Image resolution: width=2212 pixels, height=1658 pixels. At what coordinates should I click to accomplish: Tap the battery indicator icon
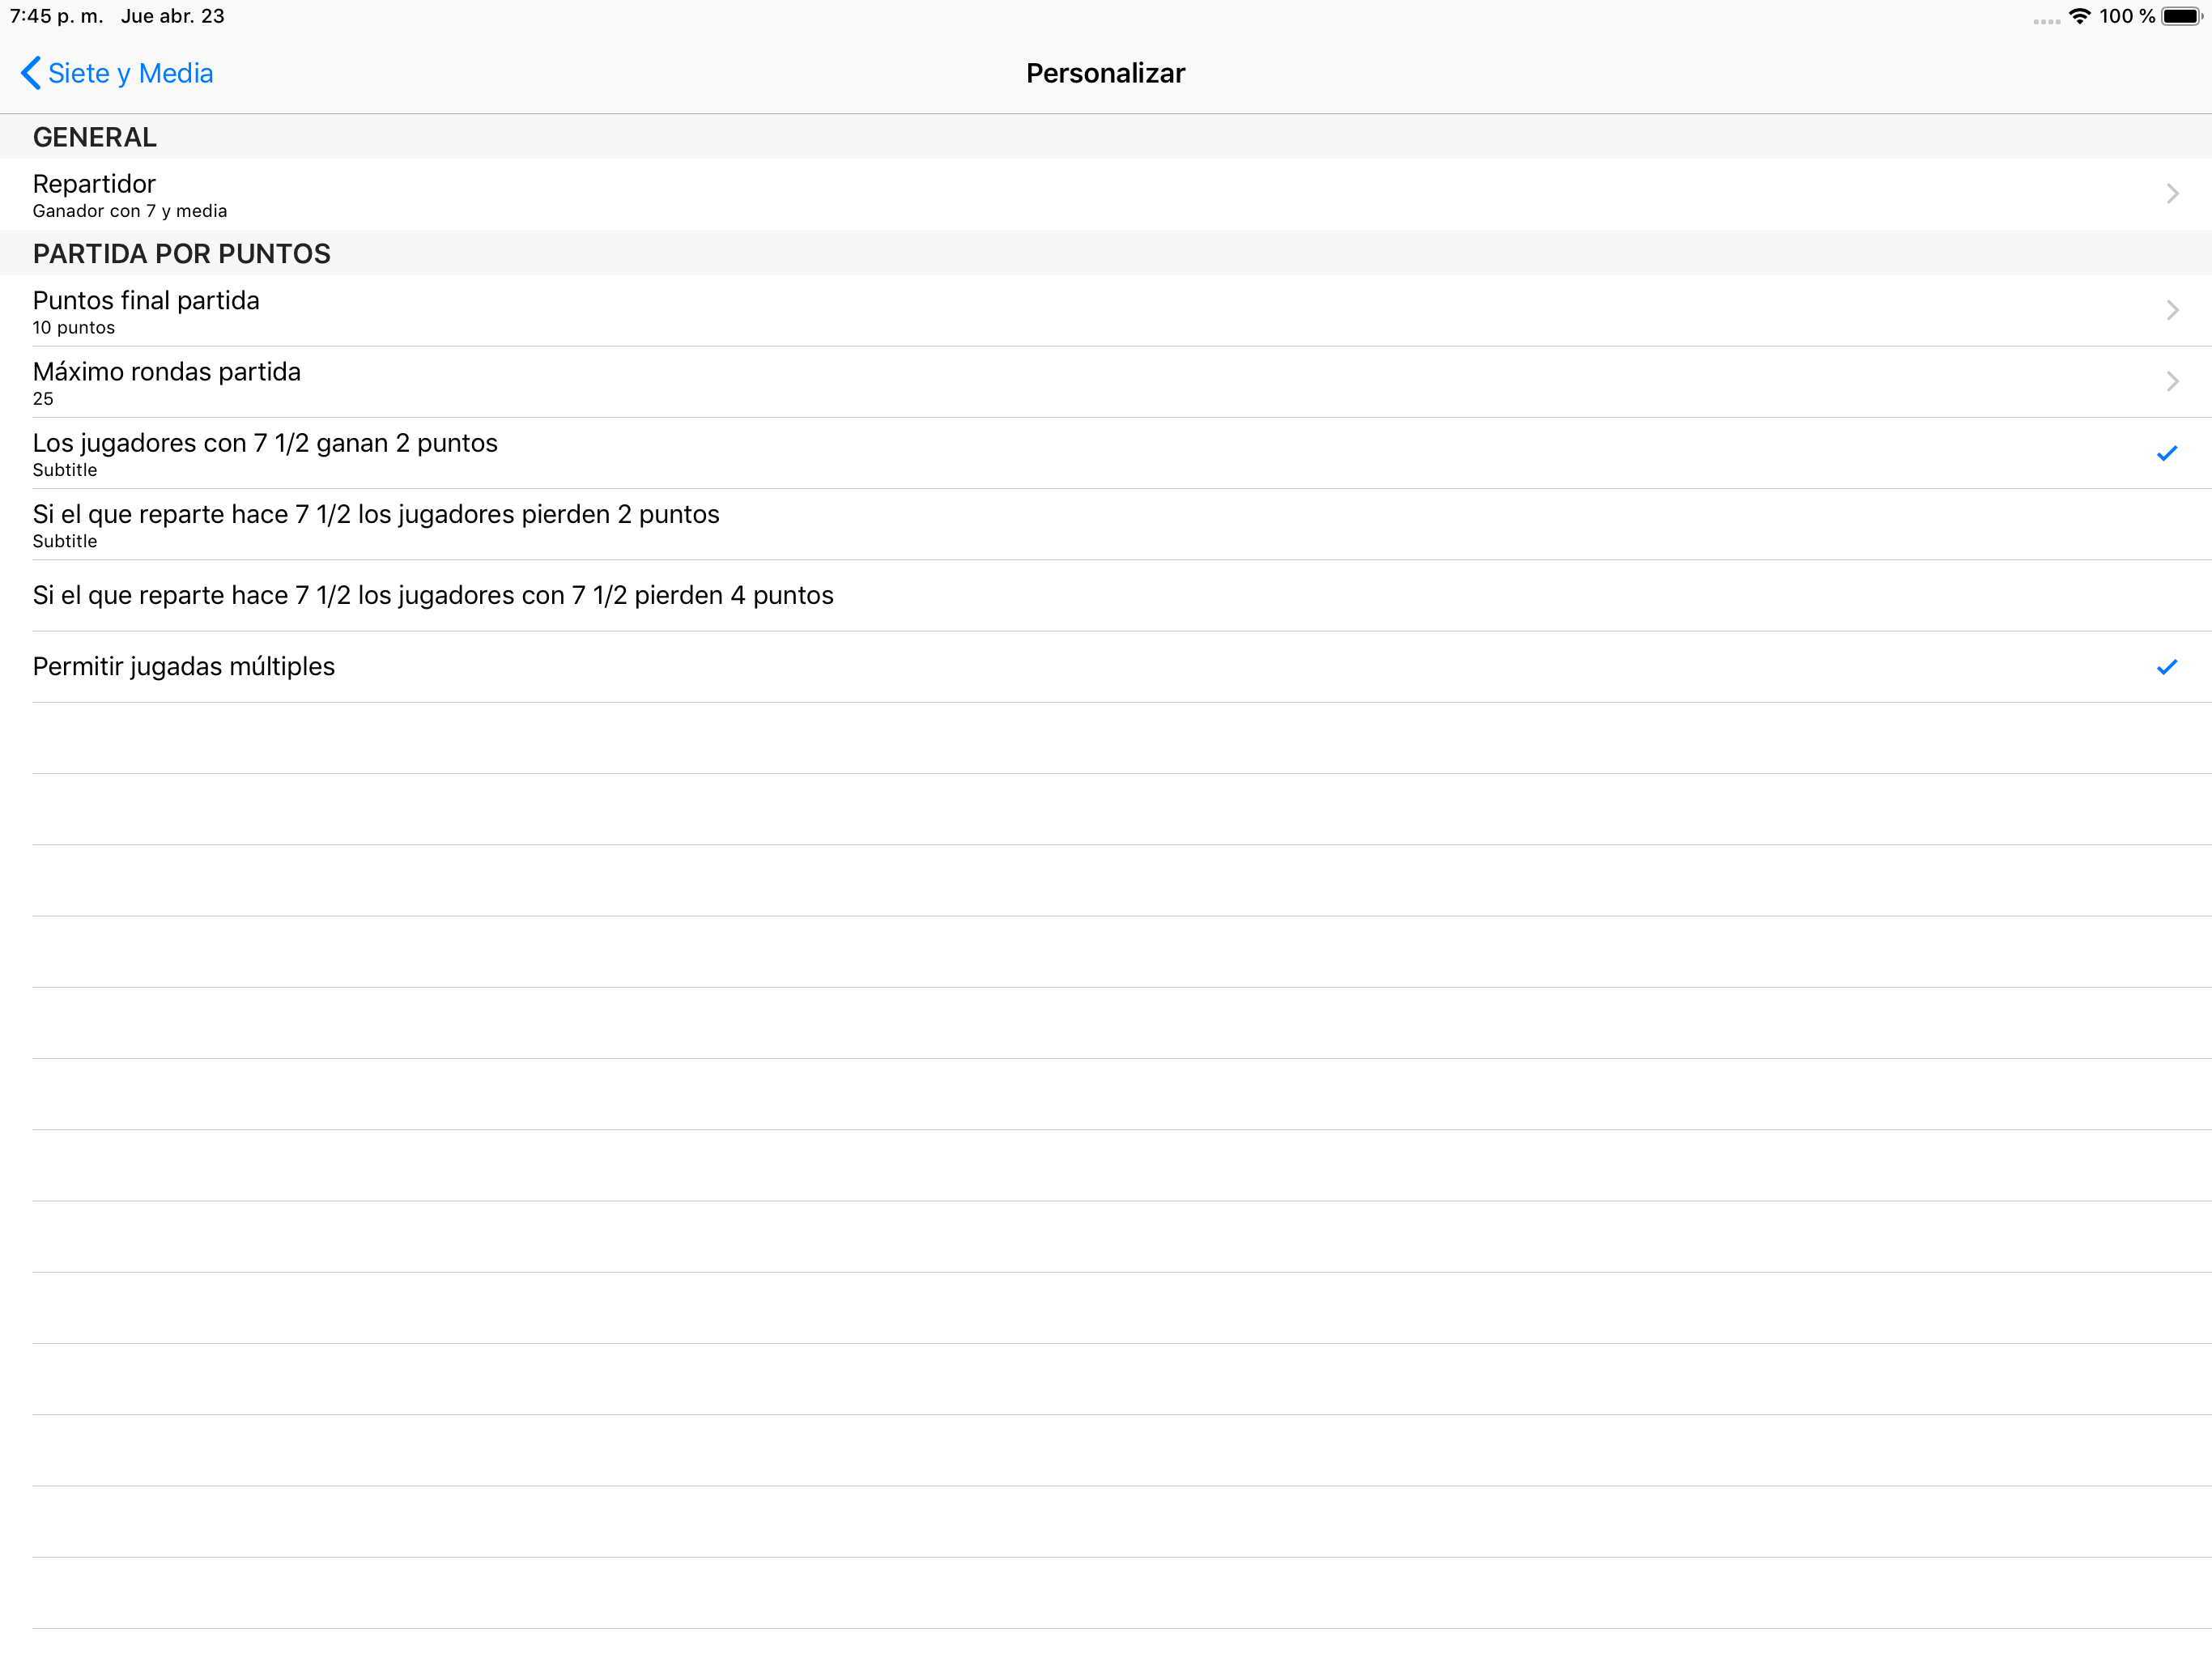2182,16
